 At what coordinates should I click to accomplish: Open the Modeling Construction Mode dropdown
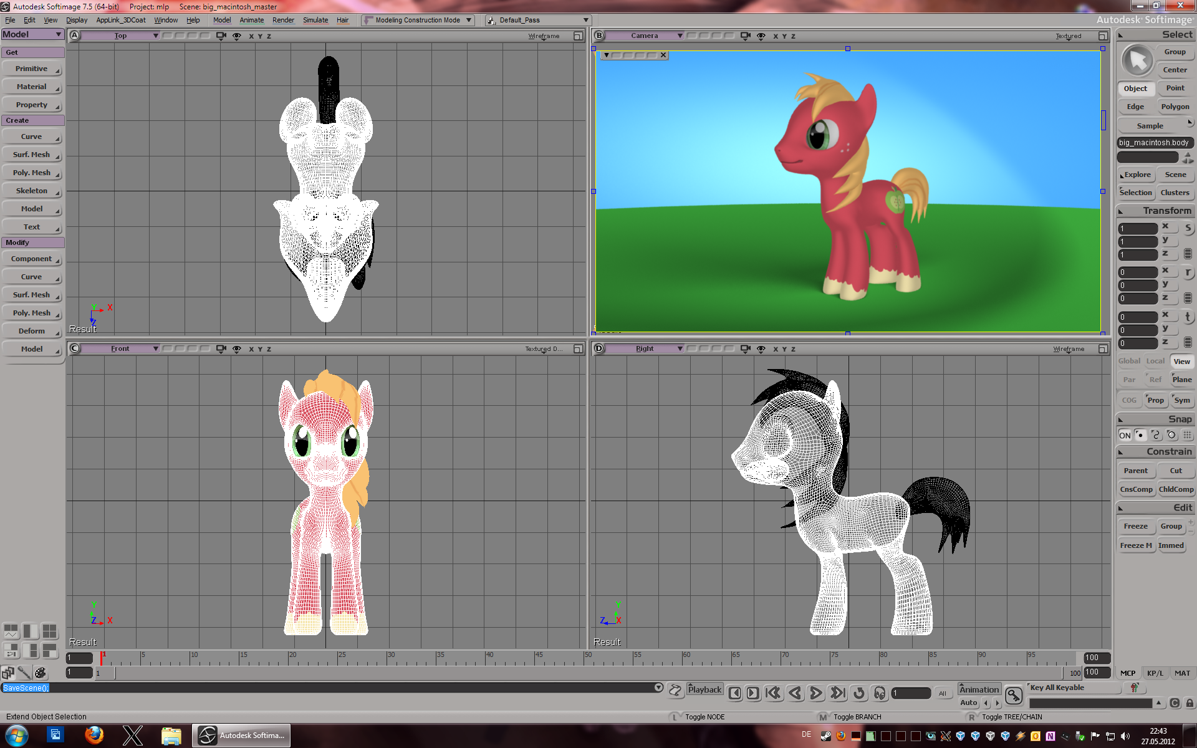click(x=418, y=20)
